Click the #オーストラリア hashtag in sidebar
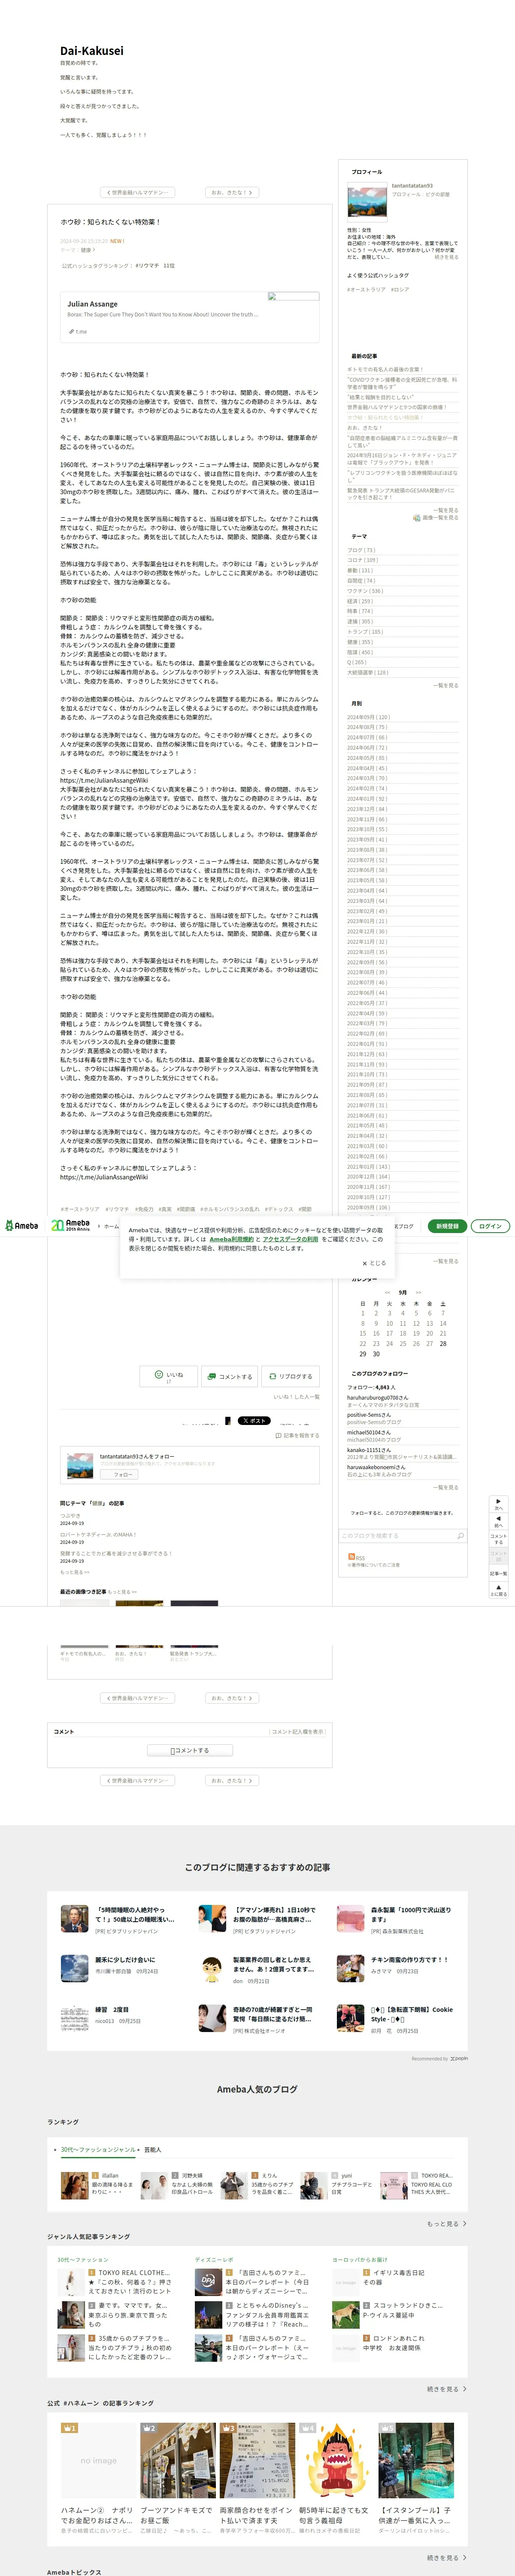The width and height of the screenshot is (515, 2576). 366,289
